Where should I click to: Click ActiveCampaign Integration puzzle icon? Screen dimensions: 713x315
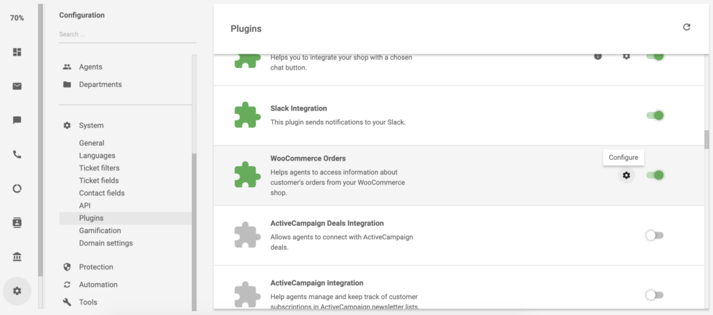(247, 294)
